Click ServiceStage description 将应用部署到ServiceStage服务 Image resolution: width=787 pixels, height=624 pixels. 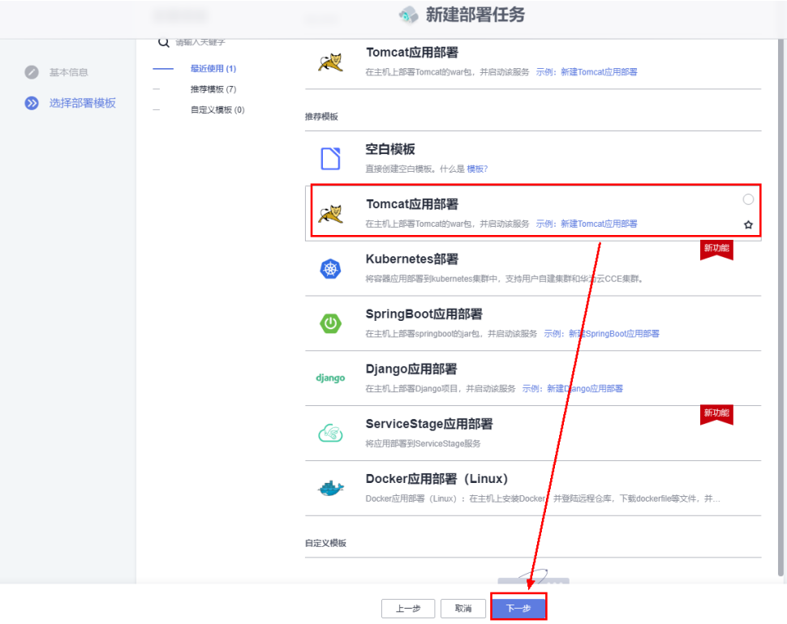(x=423, y=443)
